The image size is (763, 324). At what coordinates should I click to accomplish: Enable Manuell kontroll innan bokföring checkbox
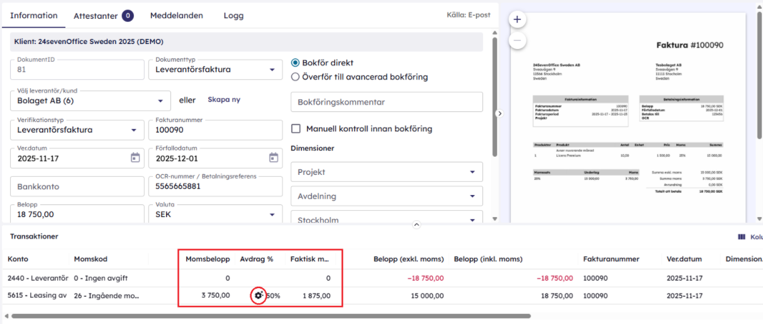click(296, 129)
